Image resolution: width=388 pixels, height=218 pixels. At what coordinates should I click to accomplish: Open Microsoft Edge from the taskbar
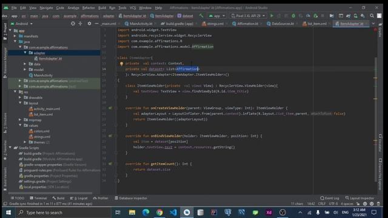(x=145, y=213)
